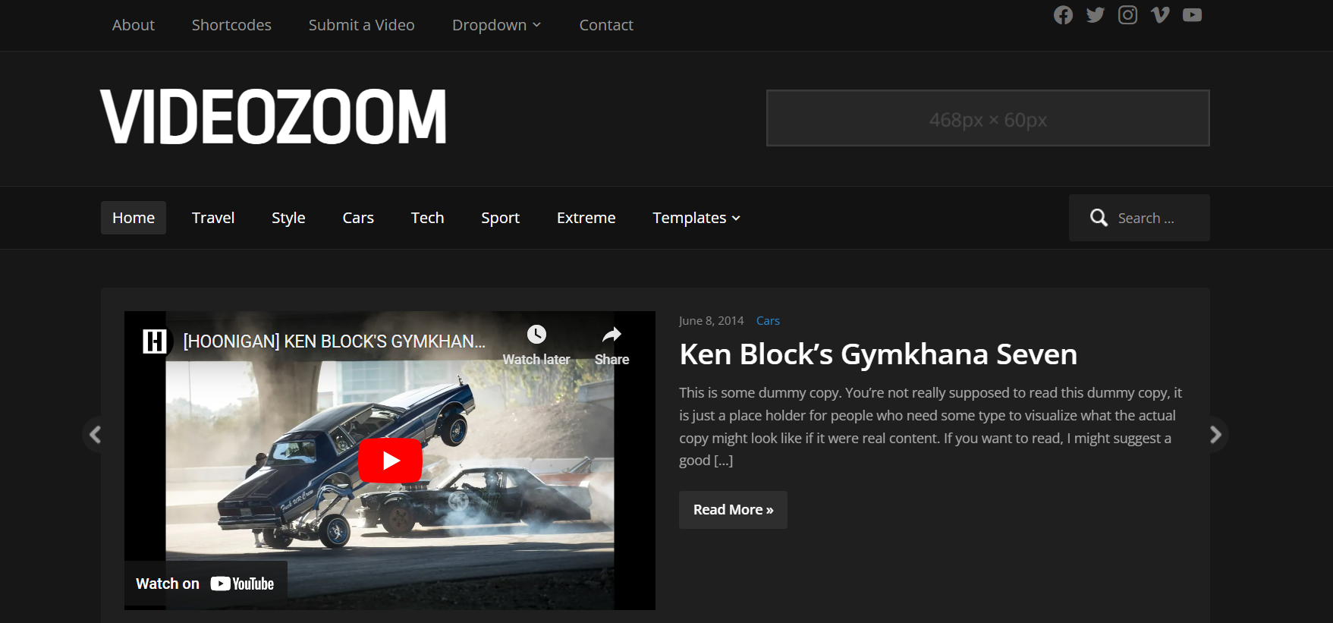Click the VIDEOZOOM site logo

(x=274, y=116)
